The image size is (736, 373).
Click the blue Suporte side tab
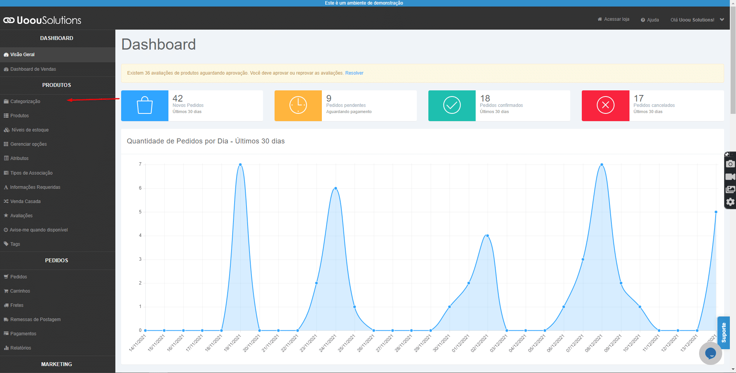click(x=723, y=333)
